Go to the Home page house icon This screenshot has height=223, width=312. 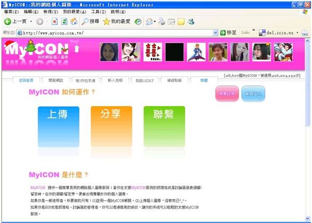pos(74,21)
